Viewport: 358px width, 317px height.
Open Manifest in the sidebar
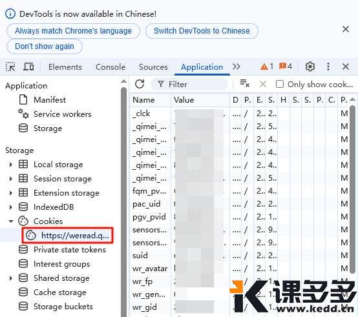click(50, 100)
